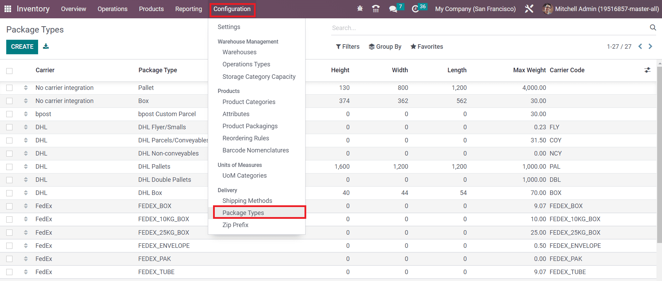The width and height of the screenshot is (662, 281).
Task: Click the search magnifier icon
Action: [x=653, y=28]
